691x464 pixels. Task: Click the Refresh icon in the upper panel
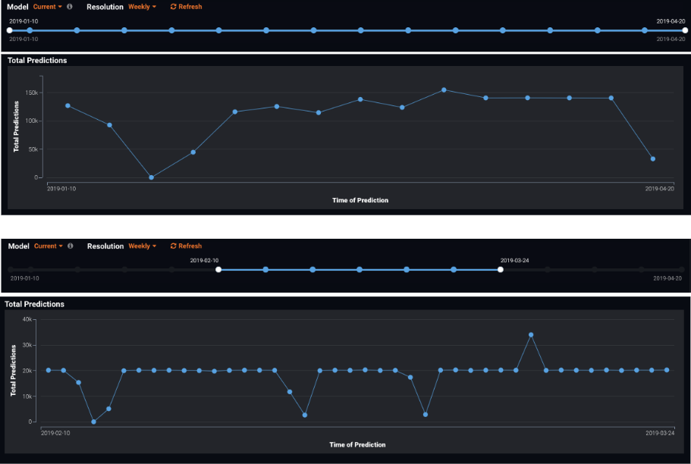(173, 7)
